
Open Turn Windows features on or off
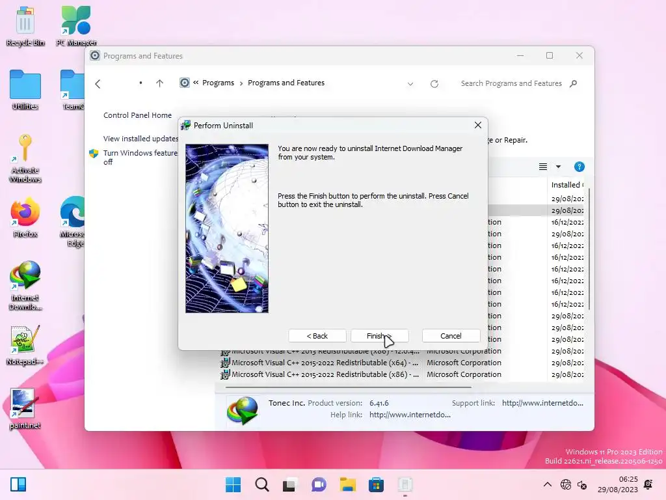[x=140, y=158]
